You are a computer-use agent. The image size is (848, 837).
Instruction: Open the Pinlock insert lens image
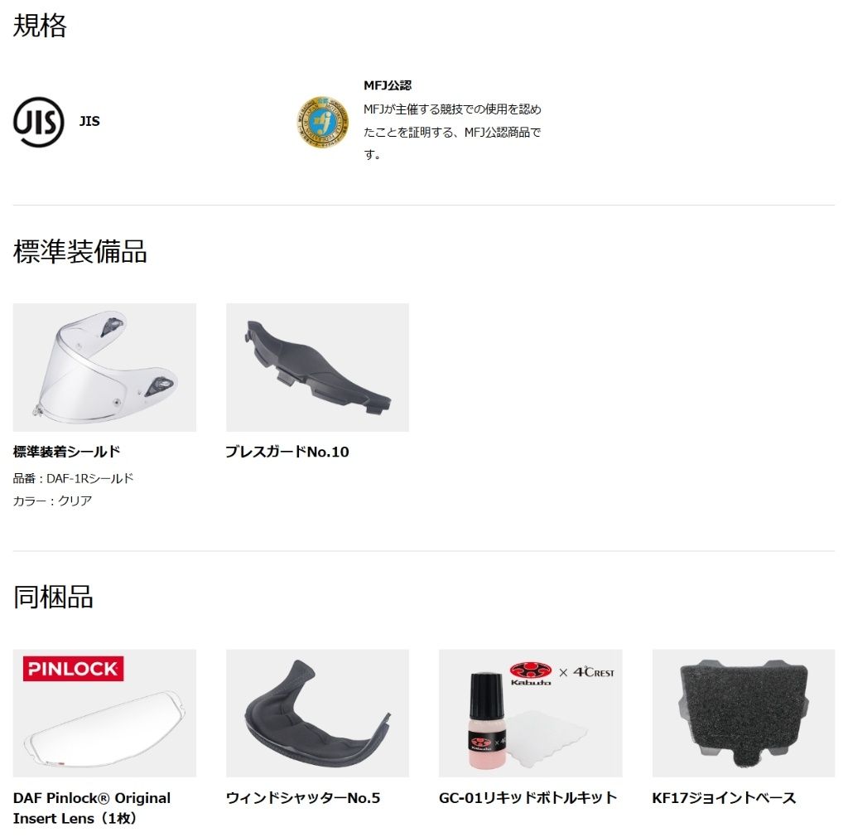[104, 714]
